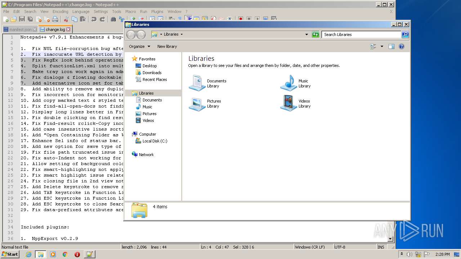Click the New library button
The width and height of the screenshot is (461, 259).
pyautogui.click(x=167, y=46)
